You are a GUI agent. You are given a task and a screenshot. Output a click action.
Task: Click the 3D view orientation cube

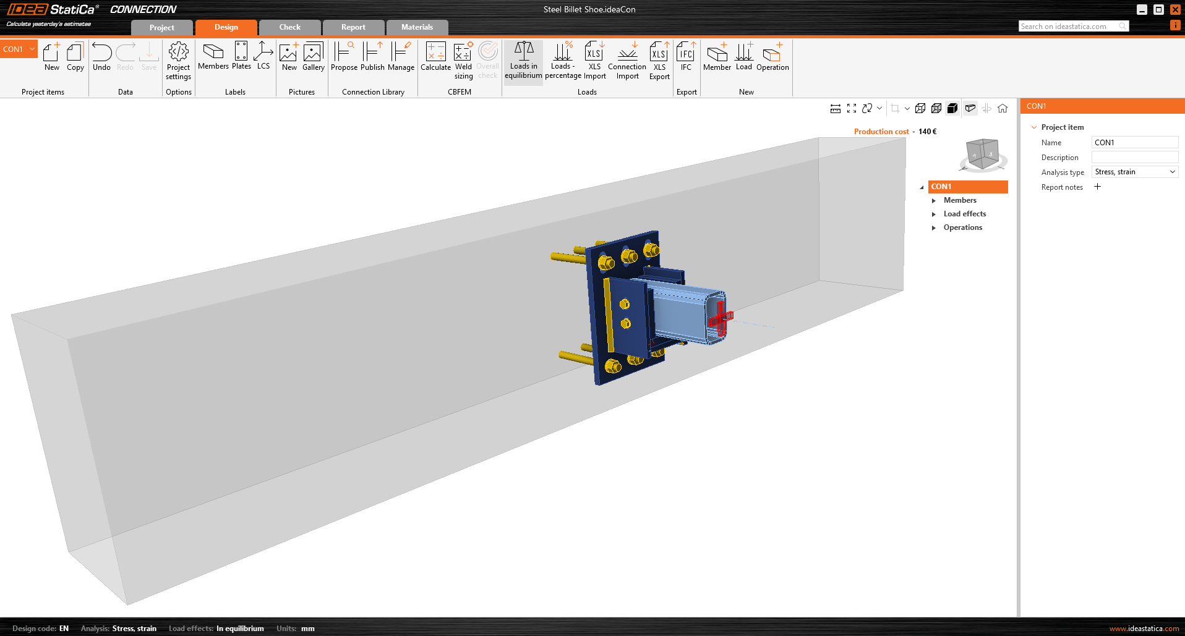coord(982,153)
